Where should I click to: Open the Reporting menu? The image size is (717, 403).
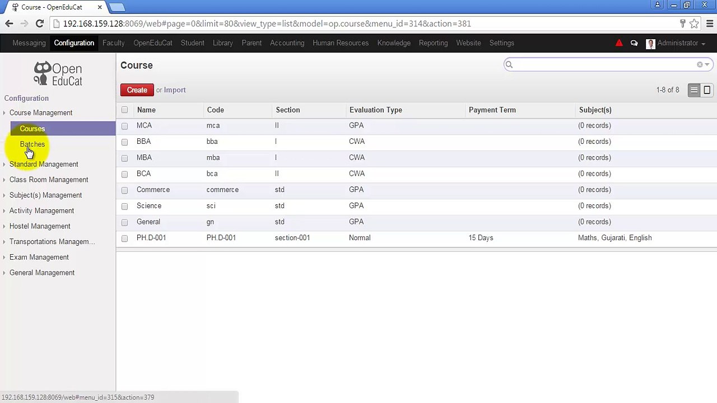pos(433,43)
